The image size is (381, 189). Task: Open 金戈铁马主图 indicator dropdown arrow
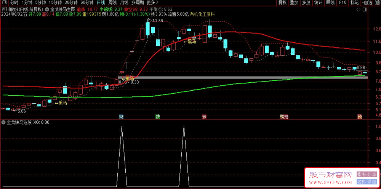coord(47,10)
